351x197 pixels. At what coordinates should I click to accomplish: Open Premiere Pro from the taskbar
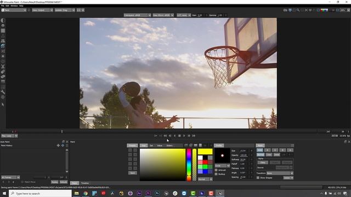pos(148,193)
